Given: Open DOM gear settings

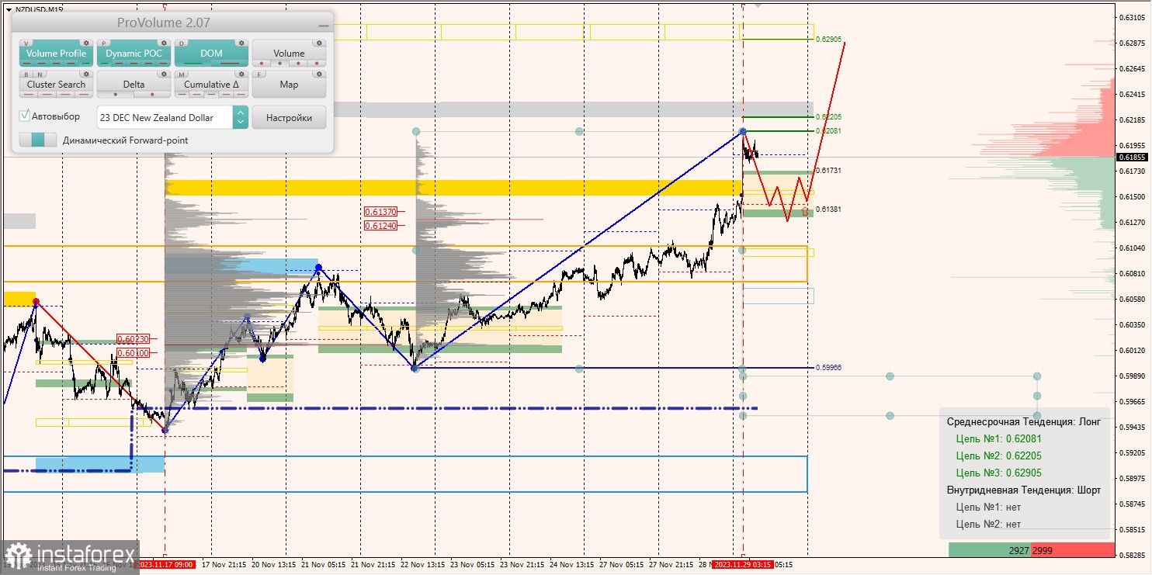Looking at the screenshot, I should click(x=241, y=43).
